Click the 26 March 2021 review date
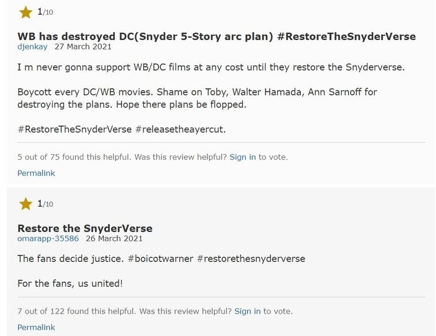This screenshot has height=336, width=436. (x=114, y=238)
